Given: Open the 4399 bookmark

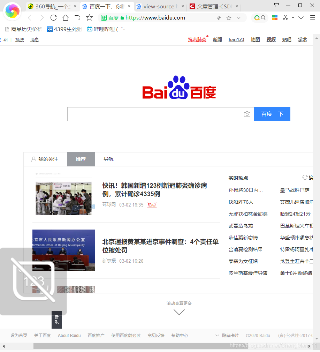Looking at the screenshot, I should (x=64, y=29).
